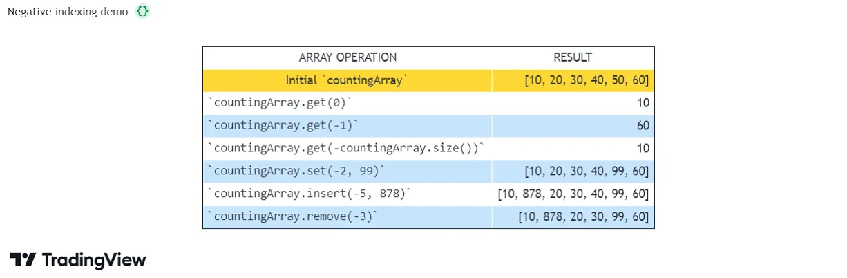Click result 10 in the get(0) row
The height and width of the screenshot is (278, 847).
click(642, 103)
